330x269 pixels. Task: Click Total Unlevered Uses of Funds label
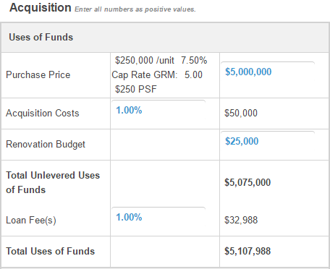coord(53,182)
